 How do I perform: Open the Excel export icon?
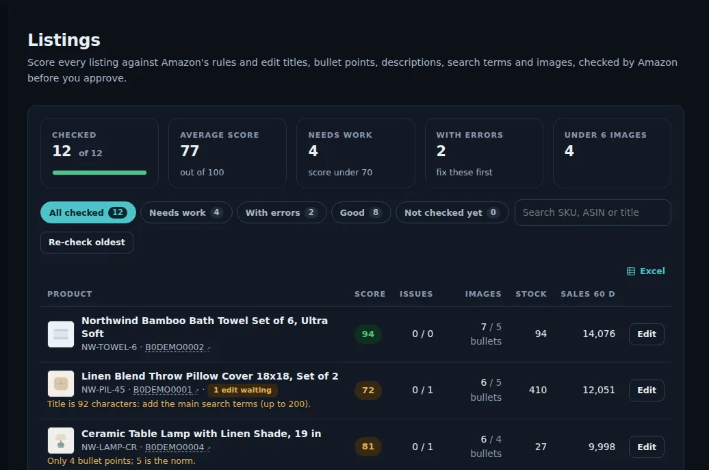[631, 271]
